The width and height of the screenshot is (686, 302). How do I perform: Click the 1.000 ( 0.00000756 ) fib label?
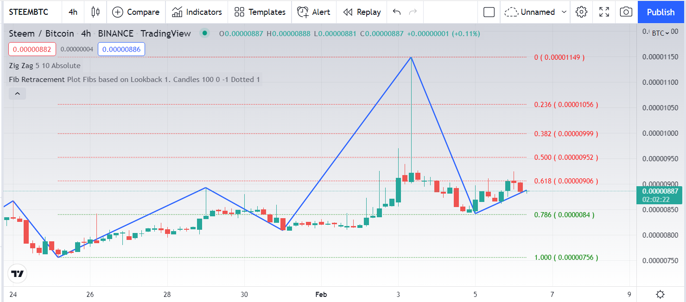point(566,258)
